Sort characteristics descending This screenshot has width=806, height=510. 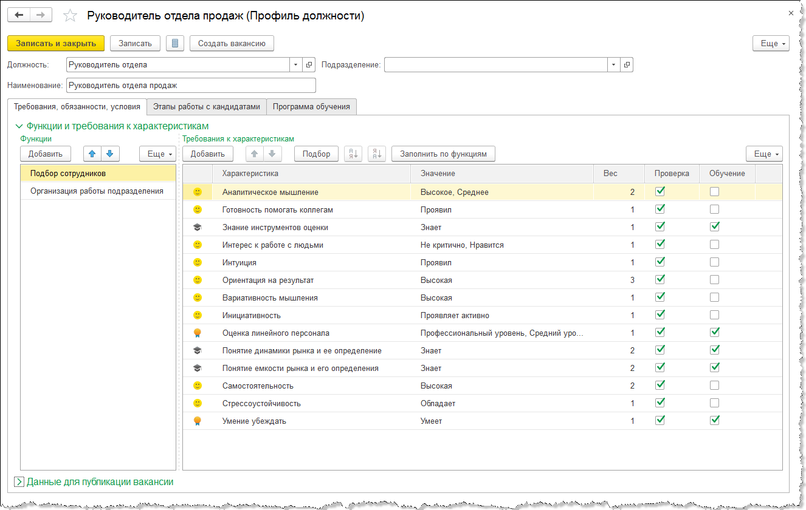(377, 154)
